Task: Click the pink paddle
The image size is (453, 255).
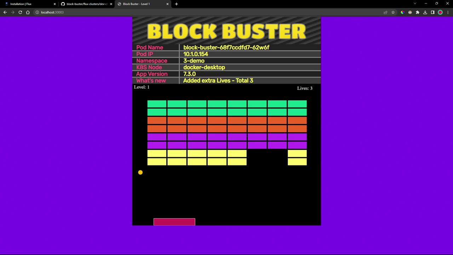Action: coord(174,222)
